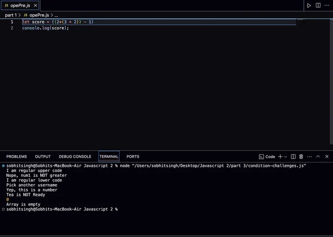Maximize the panel with up chevron

318,156
